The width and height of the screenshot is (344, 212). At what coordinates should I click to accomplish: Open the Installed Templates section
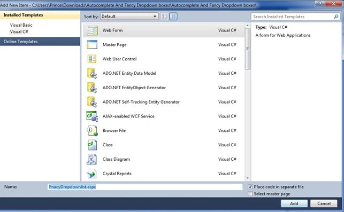point(40,15)
